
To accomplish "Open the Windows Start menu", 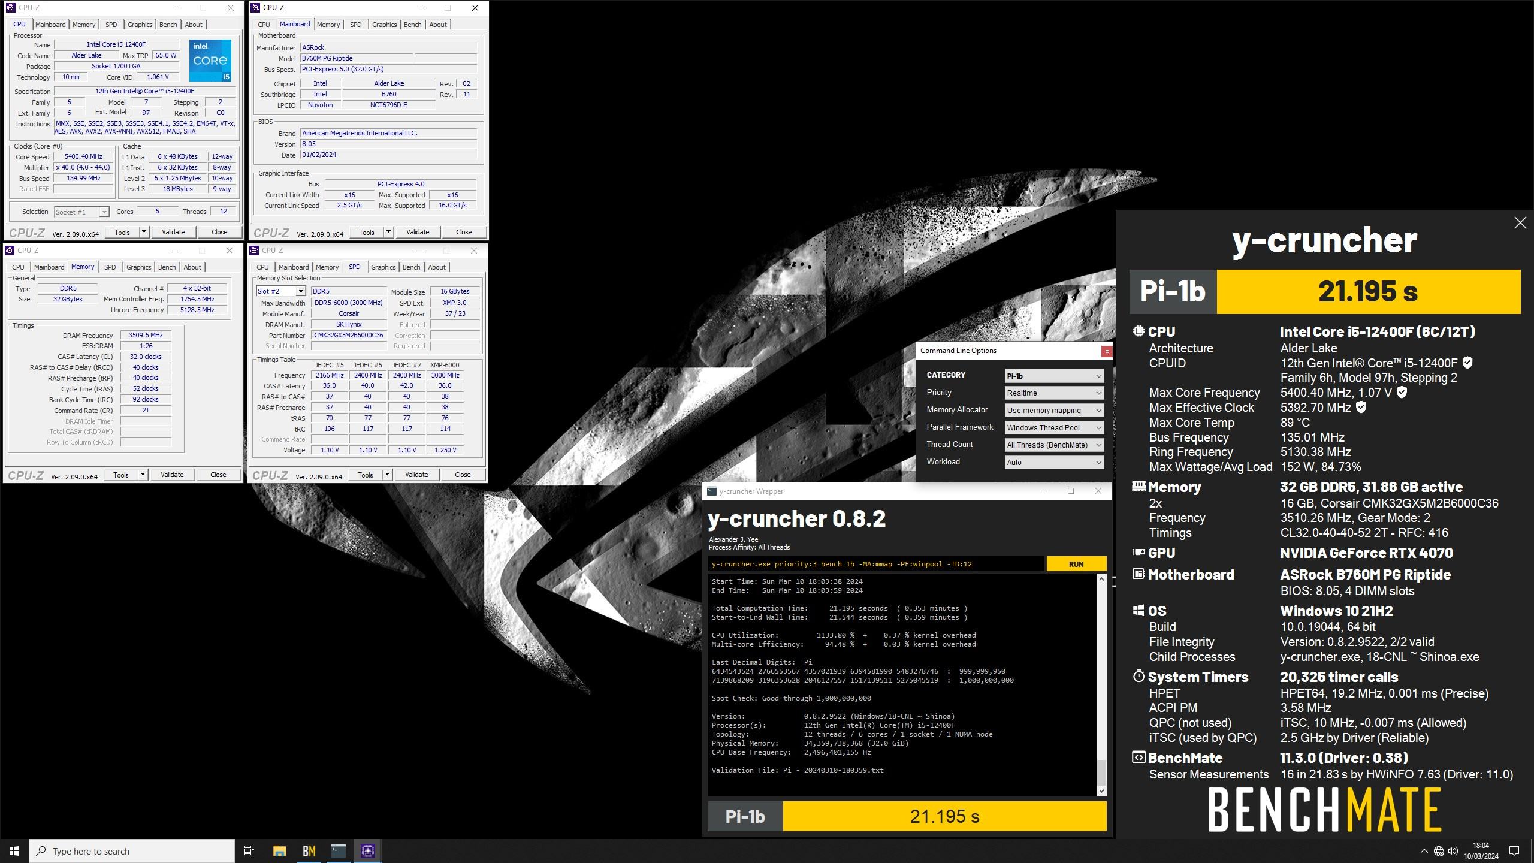I will point(14,851).
